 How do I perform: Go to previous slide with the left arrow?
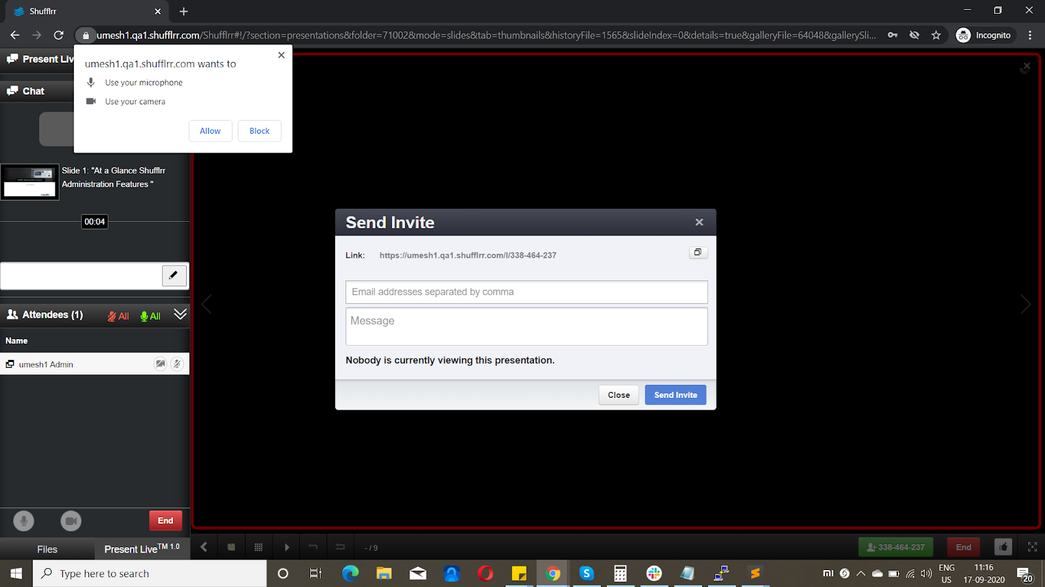pyautogui.click(x=206, y=304)
